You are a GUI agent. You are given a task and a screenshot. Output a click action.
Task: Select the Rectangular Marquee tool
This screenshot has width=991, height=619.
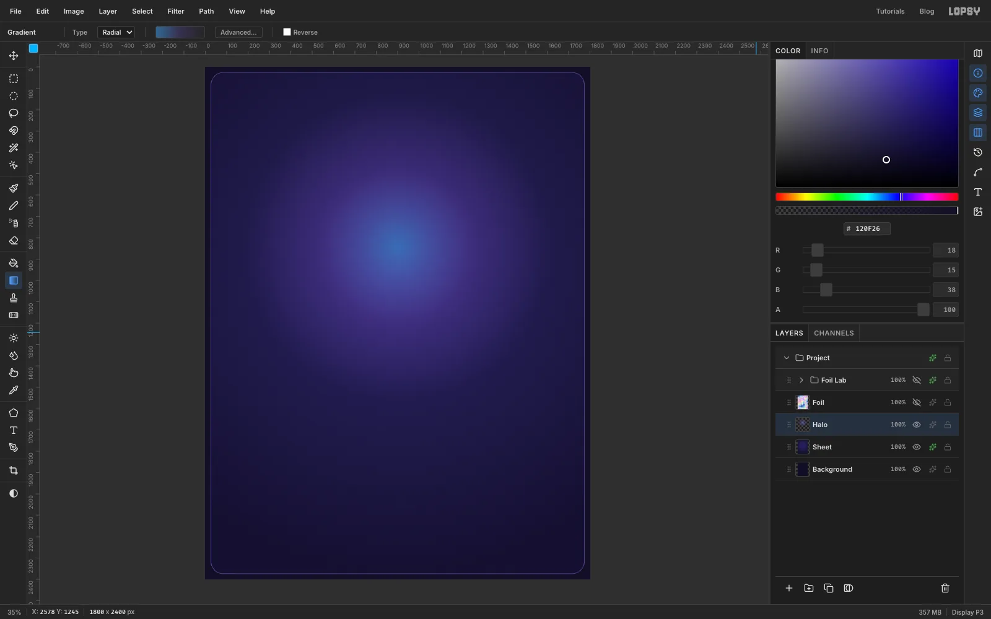(x=14, y=79)
